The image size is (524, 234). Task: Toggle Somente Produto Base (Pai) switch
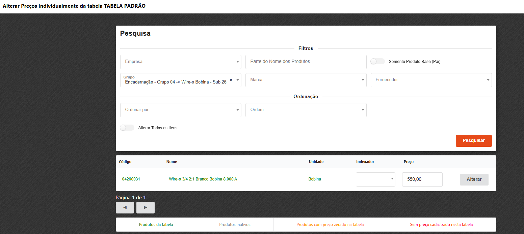(x=377, y=62)
